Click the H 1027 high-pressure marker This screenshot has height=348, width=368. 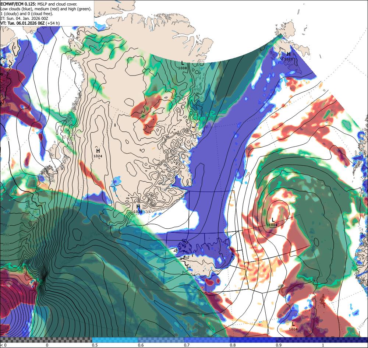click(289, 56)
